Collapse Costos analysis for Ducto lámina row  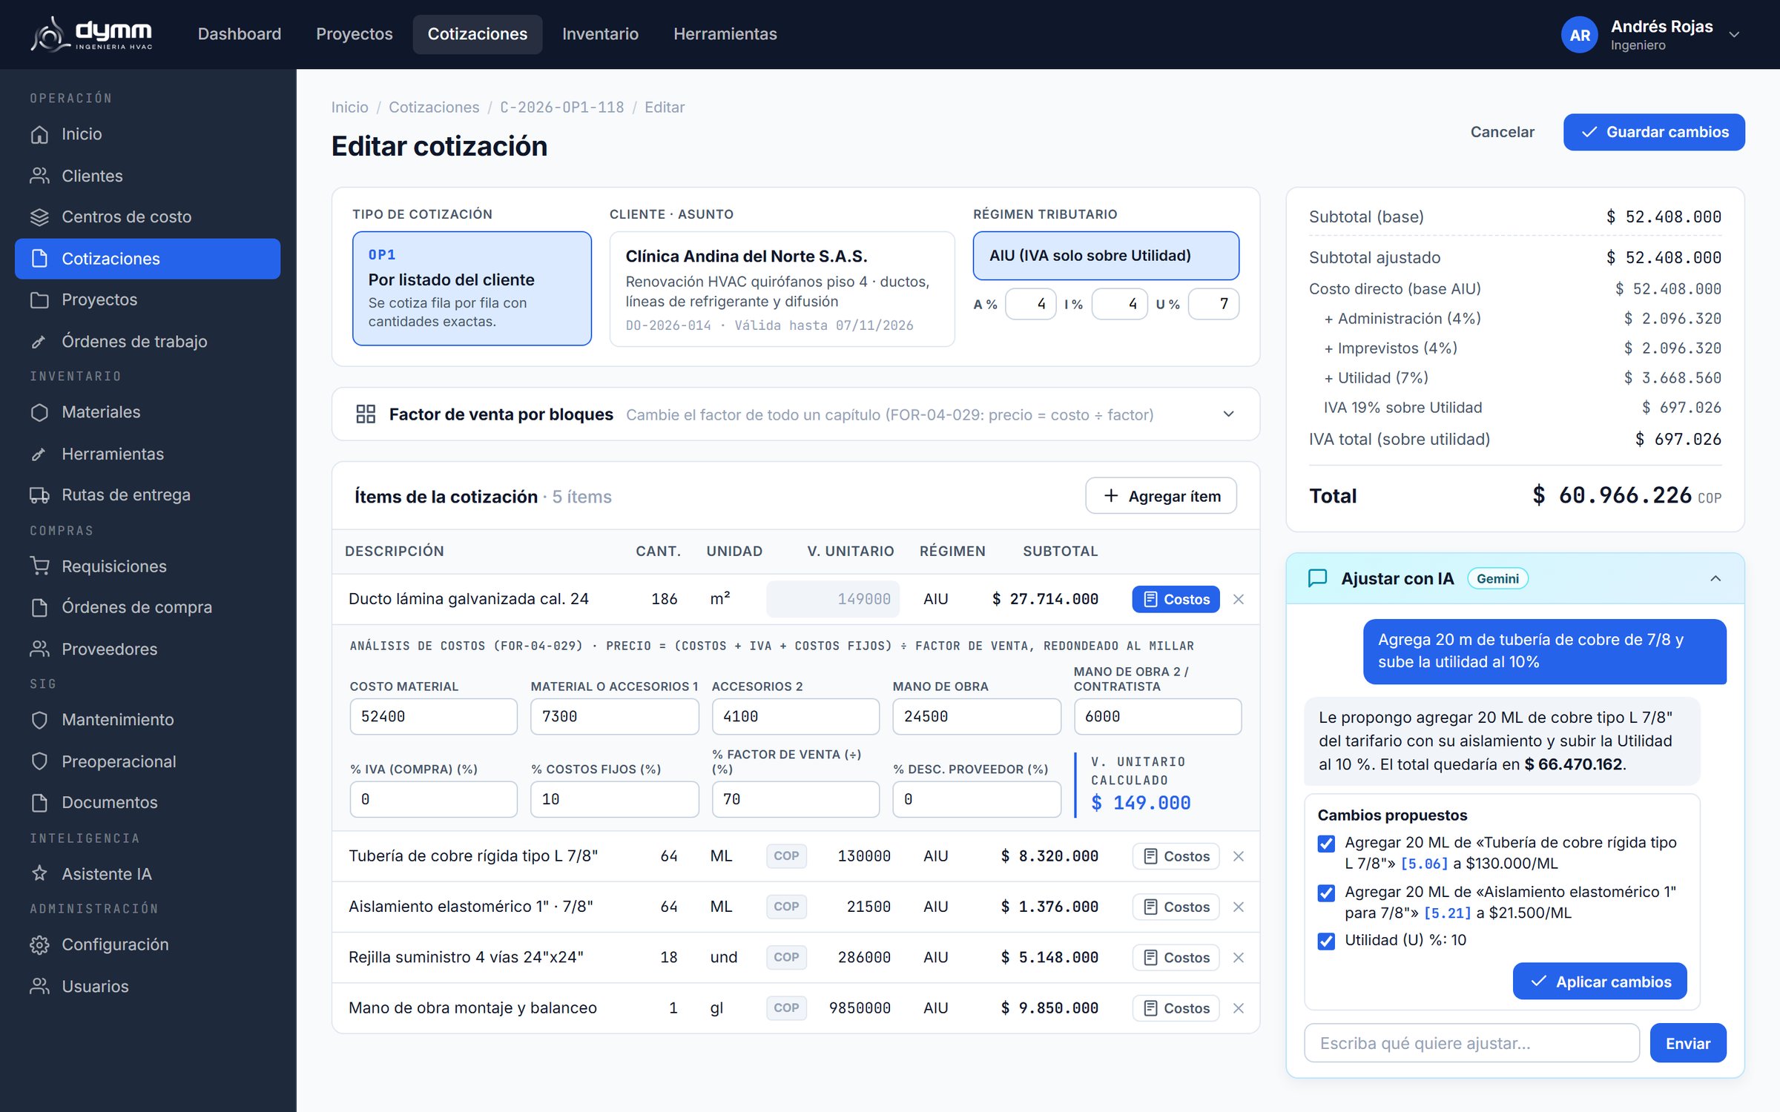[1176, 599]
